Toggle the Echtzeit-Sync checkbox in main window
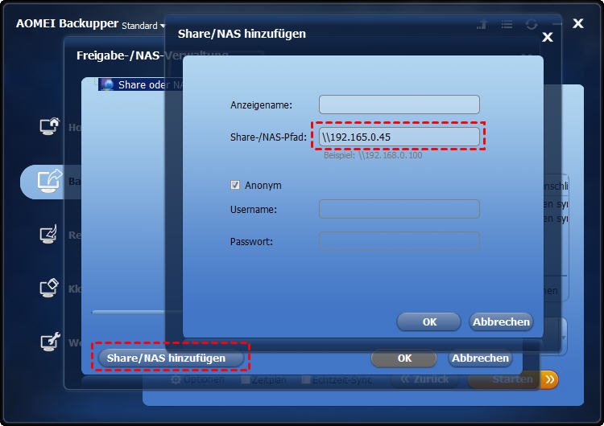This screenshot has width=604, height=426. point(306,380)
